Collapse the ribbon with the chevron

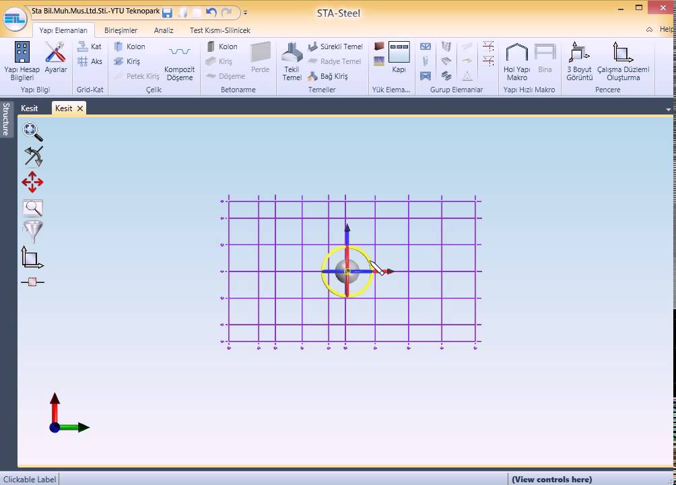pos(649,30)
